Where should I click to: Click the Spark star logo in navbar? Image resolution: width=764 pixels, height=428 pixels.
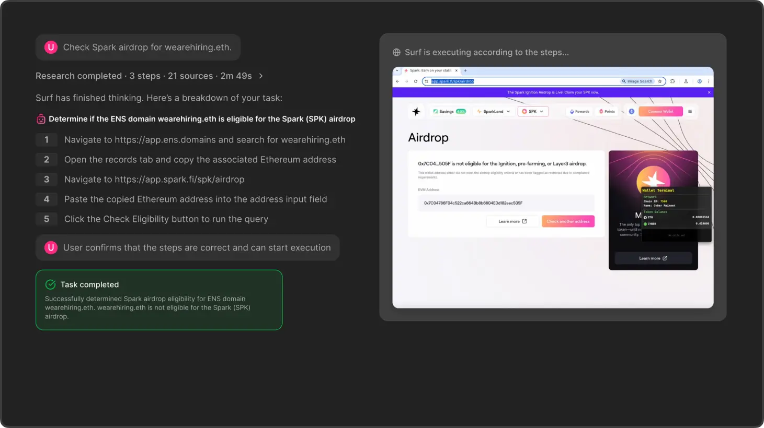[416, 111]
